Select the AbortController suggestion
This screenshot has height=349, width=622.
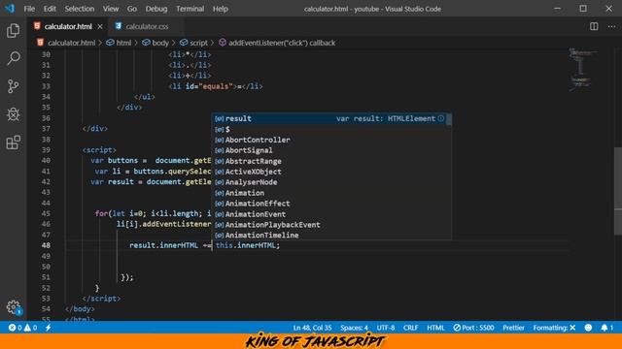(x=329, y=140)
